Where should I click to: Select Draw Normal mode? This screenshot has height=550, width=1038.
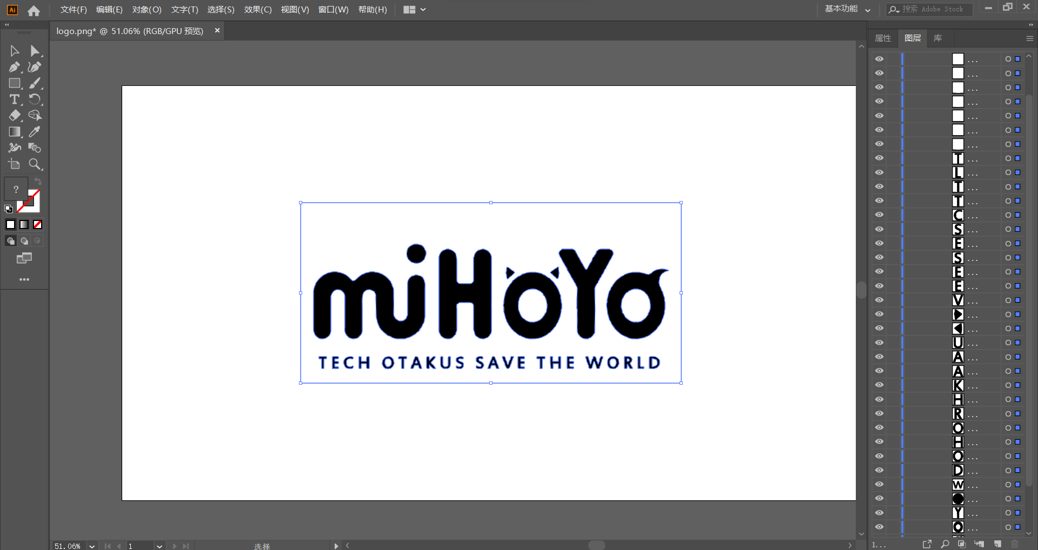click(11, 241)
